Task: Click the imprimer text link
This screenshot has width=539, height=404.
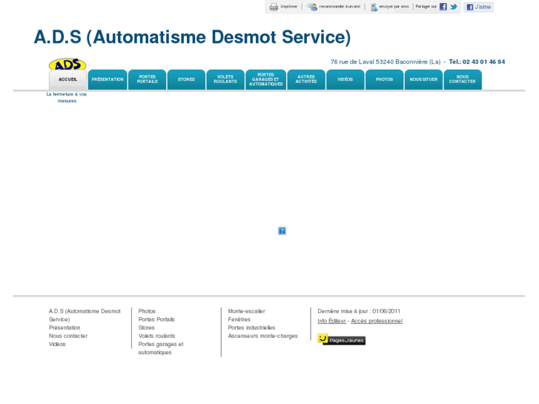Action: tap(288, 7)
